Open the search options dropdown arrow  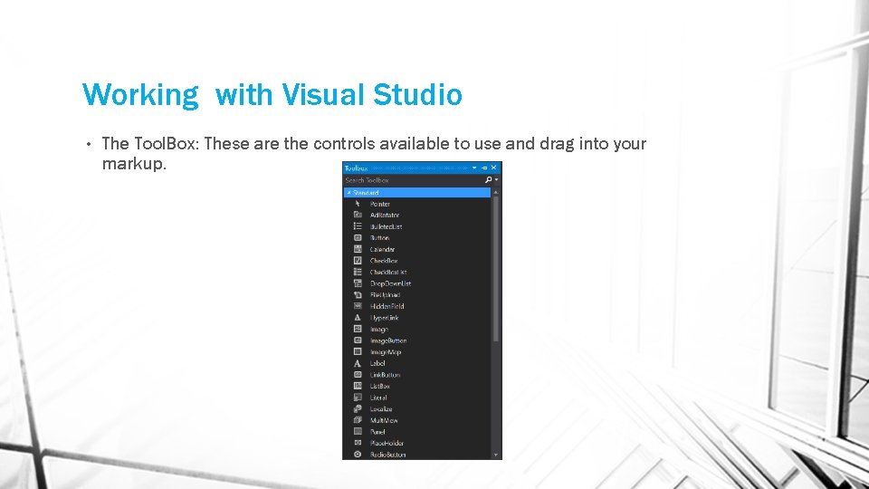coord(496,179)
